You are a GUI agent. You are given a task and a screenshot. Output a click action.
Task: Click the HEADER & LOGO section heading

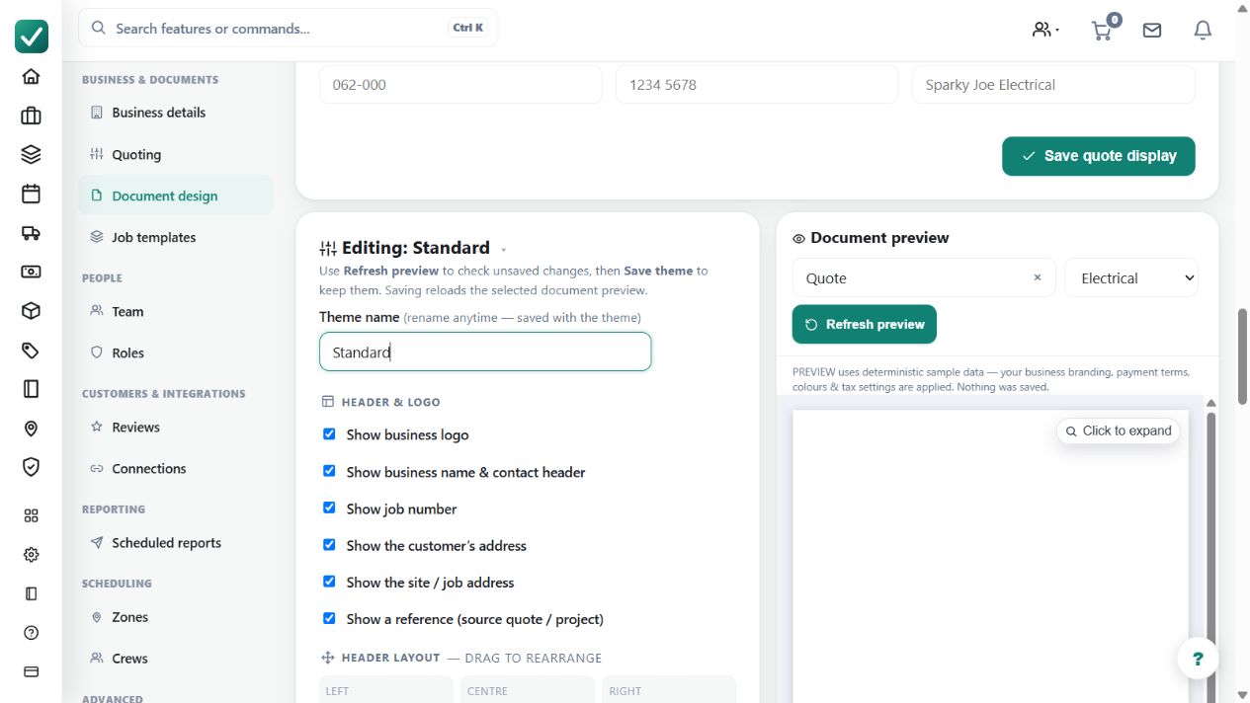click(x=390, y=402)
